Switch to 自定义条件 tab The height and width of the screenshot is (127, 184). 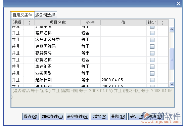point(22,15)
